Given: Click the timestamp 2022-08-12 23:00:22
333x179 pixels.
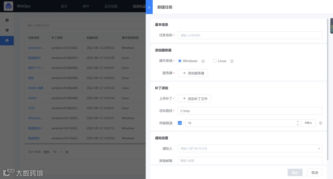Looking at the screenshot, I should click(x=101, y=48).
